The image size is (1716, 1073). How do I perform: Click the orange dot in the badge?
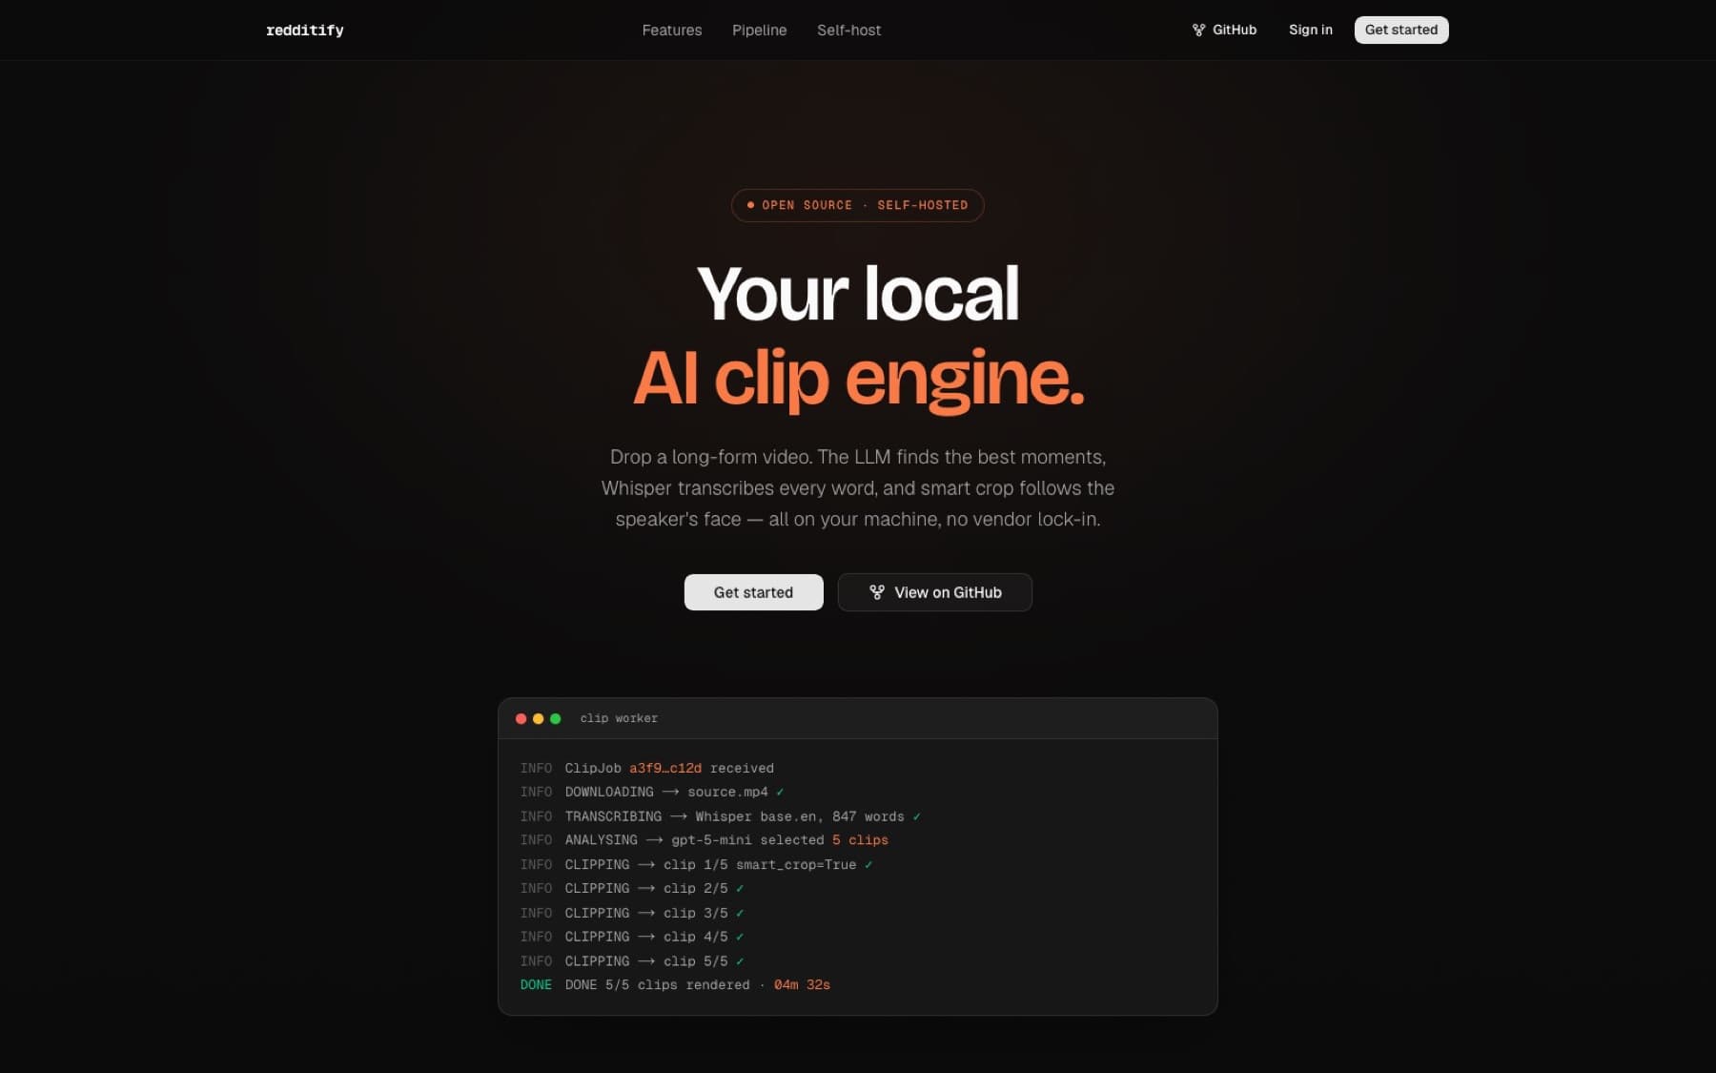click(750, 205)
